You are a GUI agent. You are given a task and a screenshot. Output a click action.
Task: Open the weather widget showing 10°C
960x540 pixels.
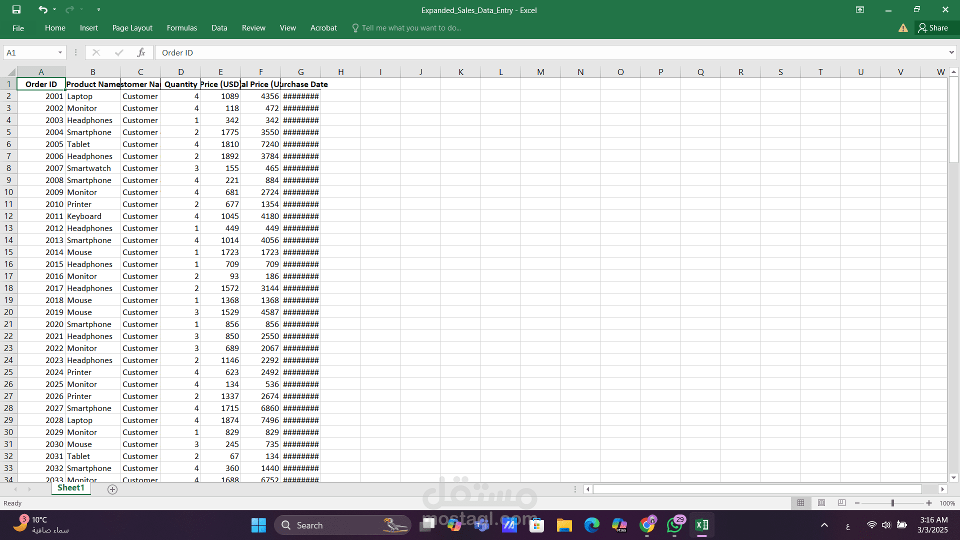(x=41, y=525)
